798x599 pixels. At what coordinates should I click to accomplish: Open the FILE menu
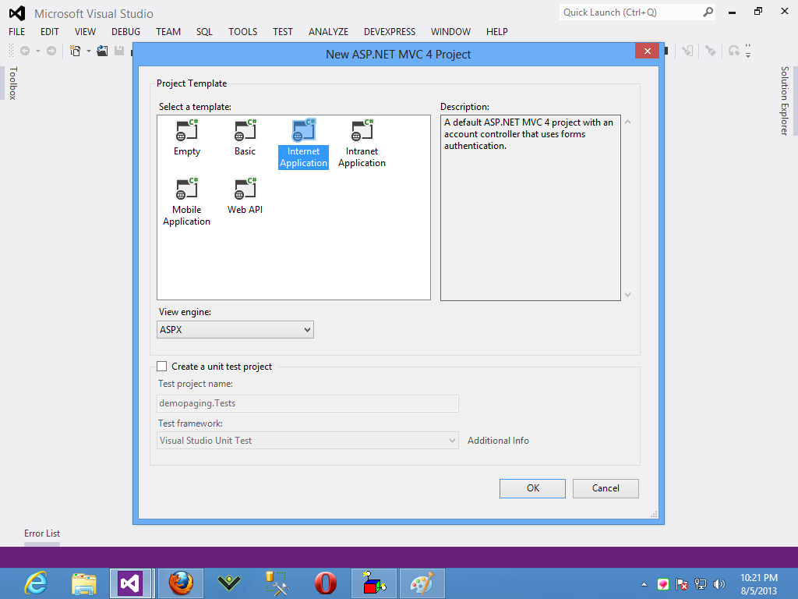[17, 31]
